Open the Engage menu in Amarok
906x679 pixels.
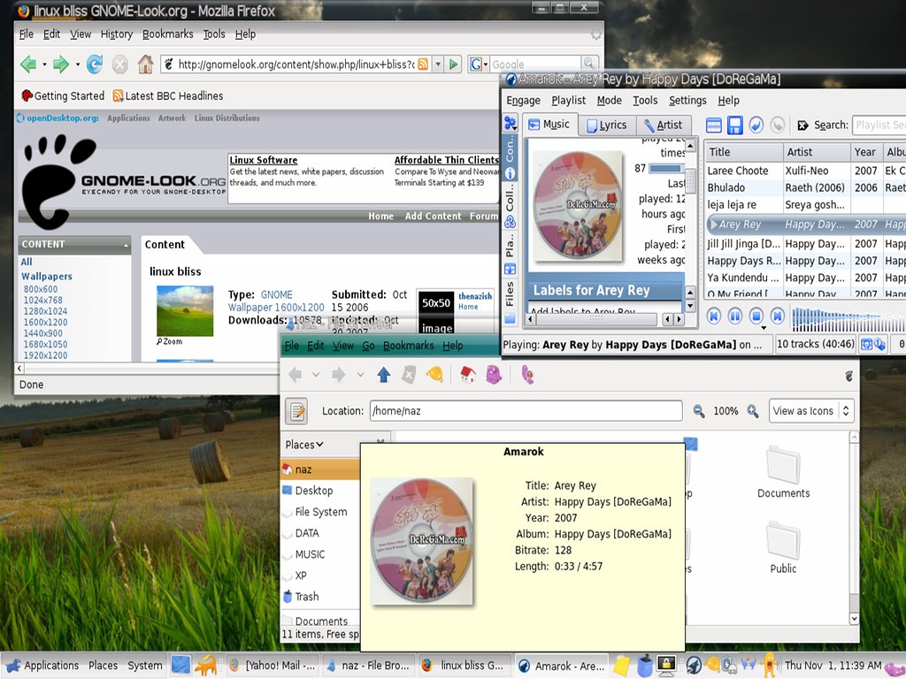523,101
